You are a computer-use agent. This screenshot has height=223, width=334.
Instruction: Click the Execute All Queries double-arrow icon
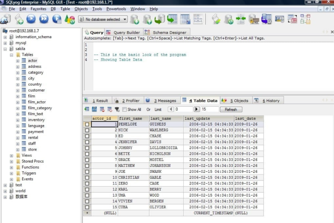pos(44,19)
